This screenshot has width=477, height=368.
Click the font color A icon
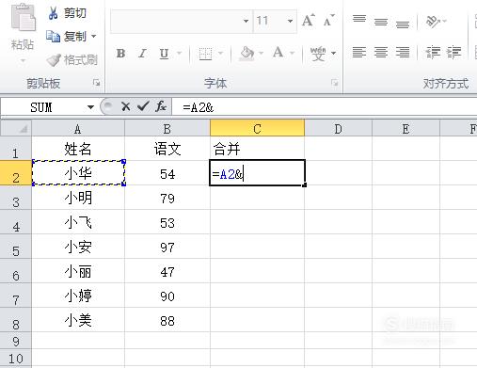point(278,53)
